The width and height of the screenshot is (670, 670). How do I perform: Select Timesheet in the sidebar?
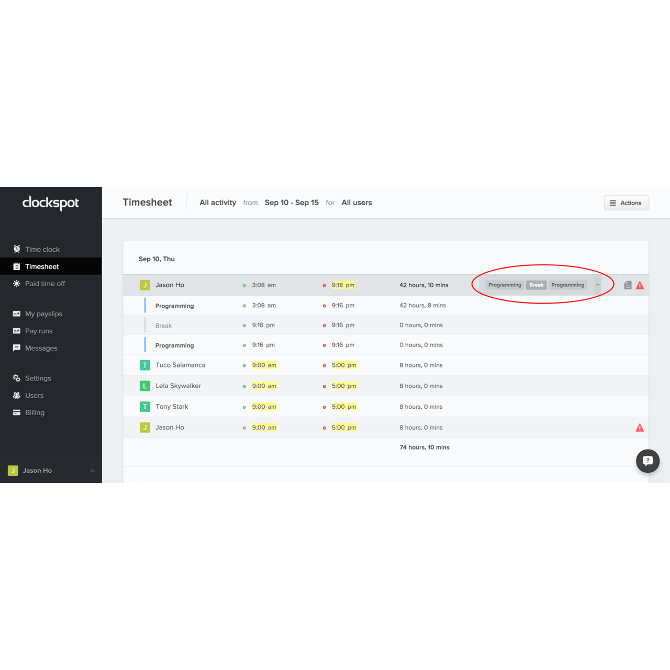pyautogui.click(x=42, y=266)
